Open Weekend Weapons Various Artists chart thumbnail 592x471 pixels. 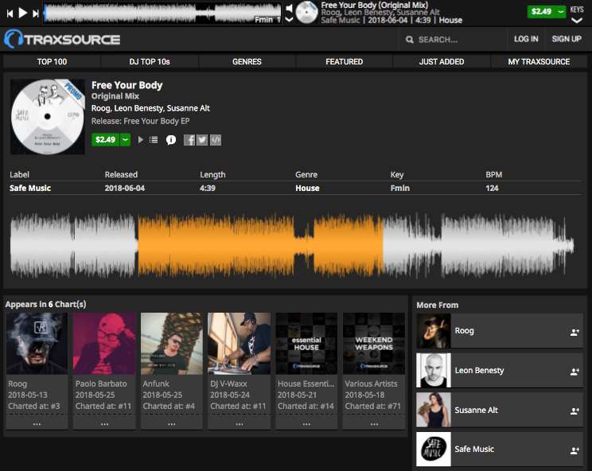coord(374,343)
